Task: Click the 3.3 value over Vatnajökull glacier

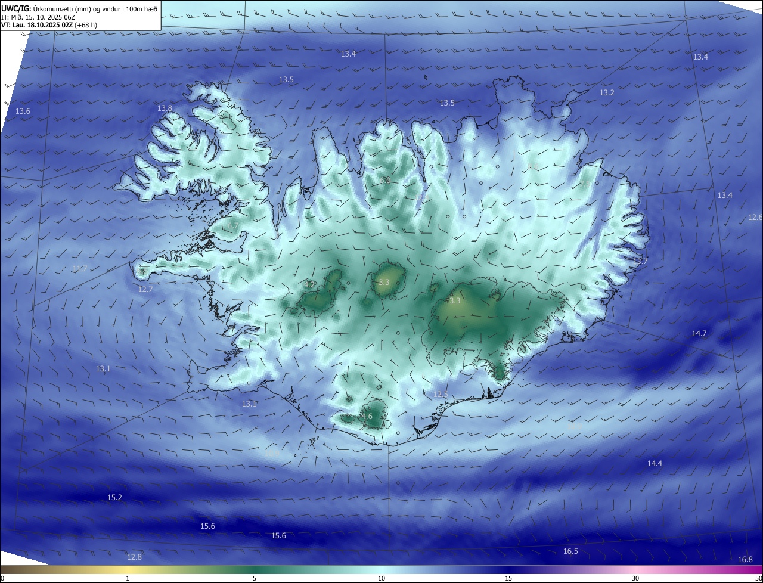Action: click(x=455, y=301)
